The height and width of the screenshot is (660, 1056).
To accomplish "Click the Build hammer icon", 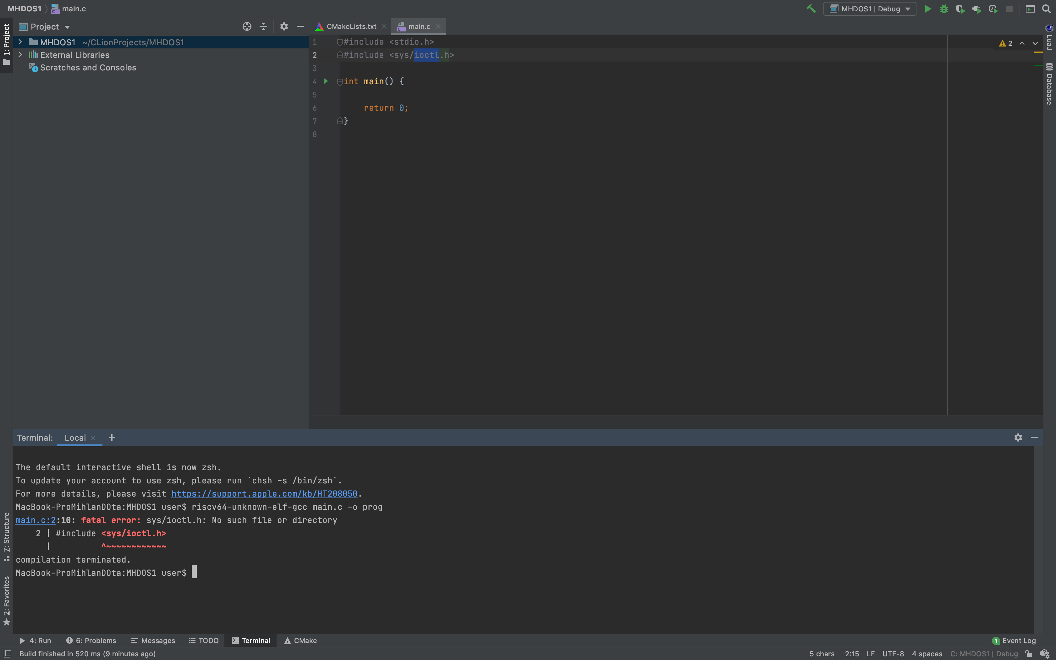I will tap(811, 9).
